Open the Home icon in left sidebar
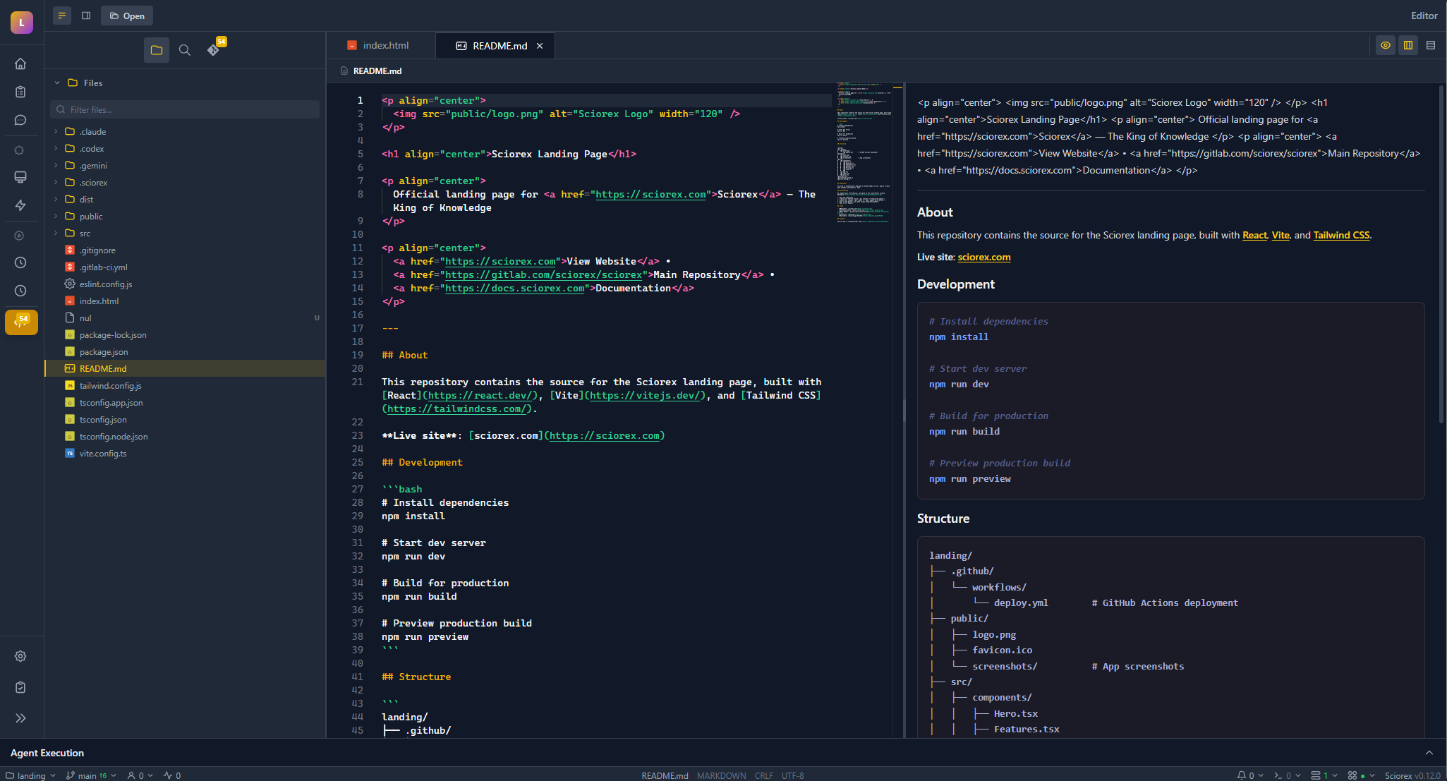The width and height of the screenshot is (1447, 781). [20, 63]
